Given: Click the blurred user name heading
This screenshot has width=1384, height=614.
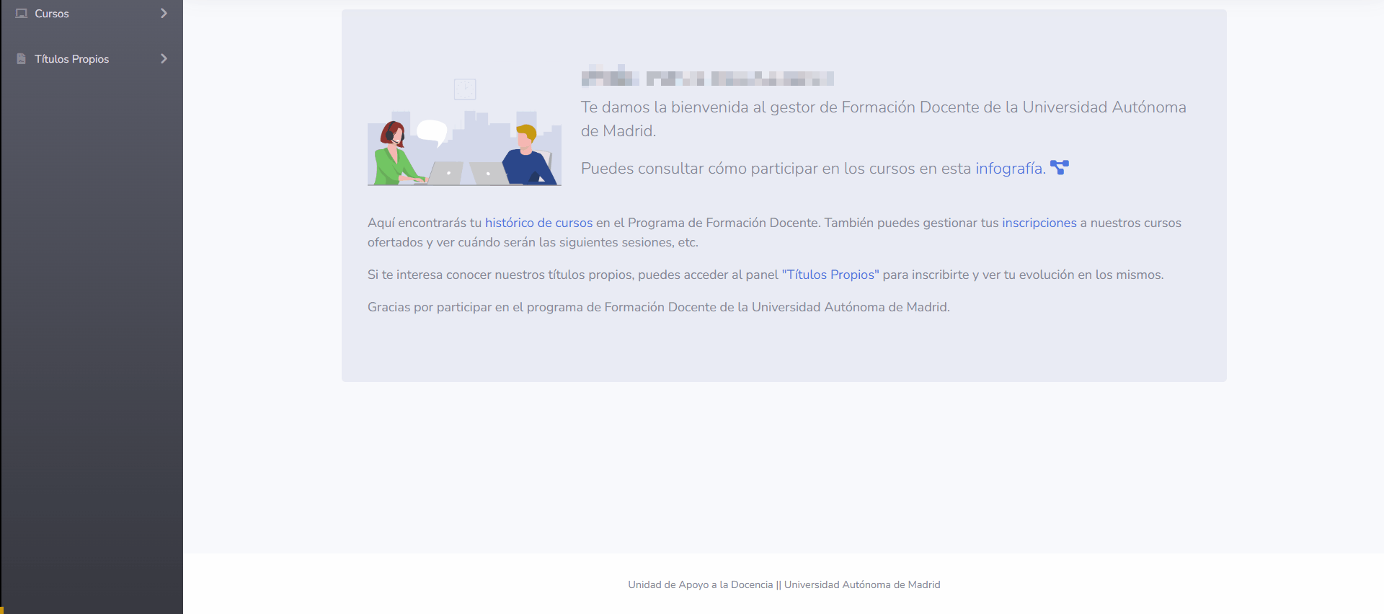Looking at the screenshot, I should tap(707, 79).
